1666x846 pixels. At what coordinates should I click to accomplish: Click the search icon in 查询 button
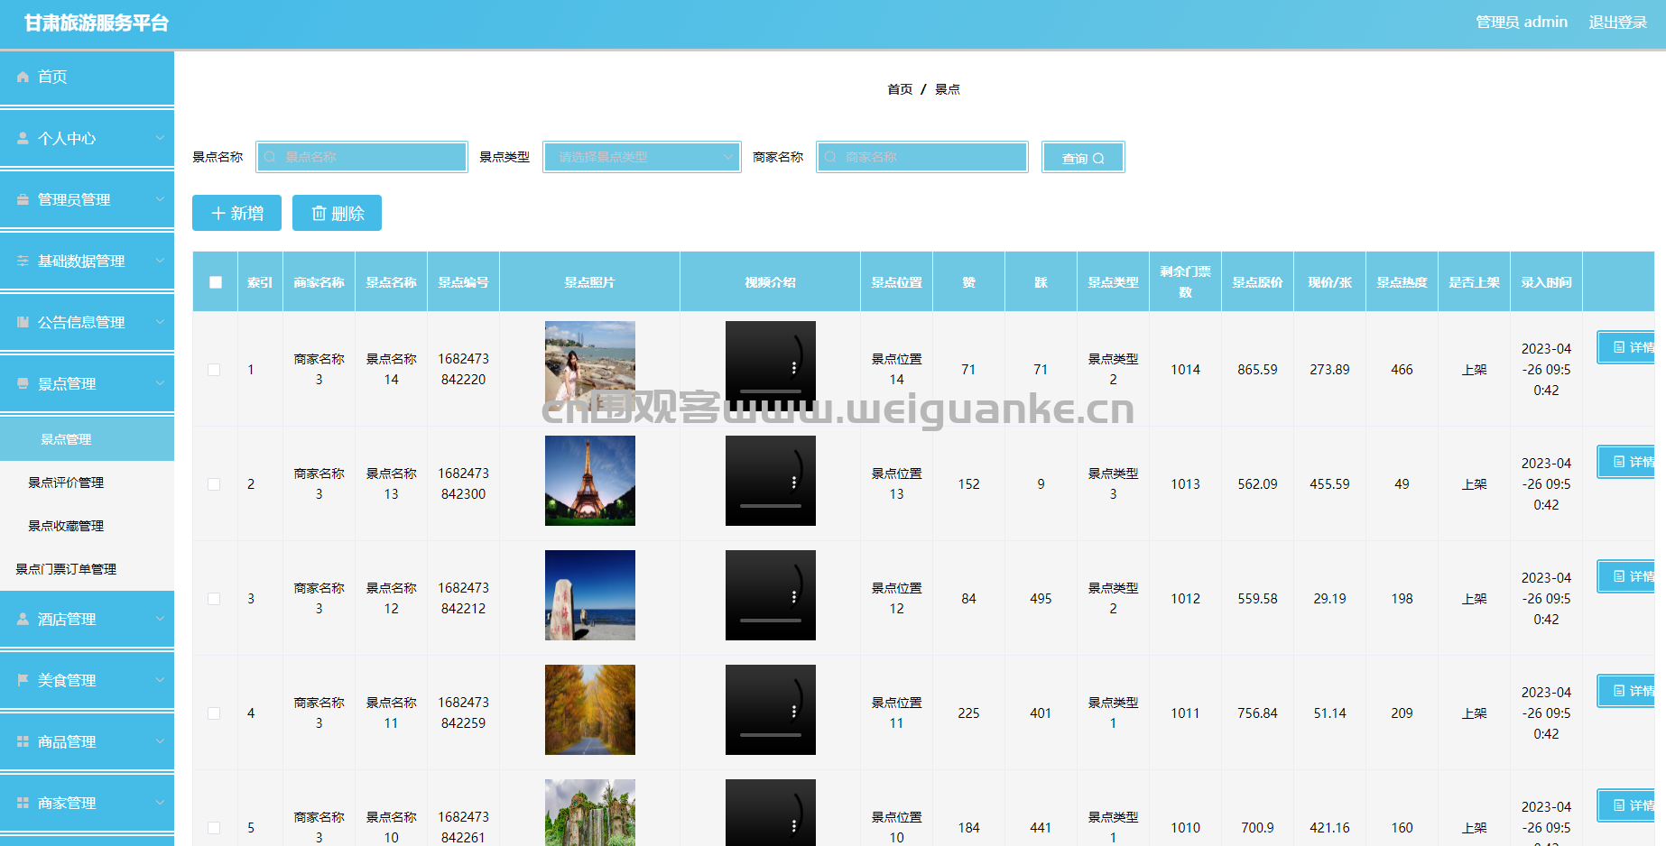(1098, 159)
